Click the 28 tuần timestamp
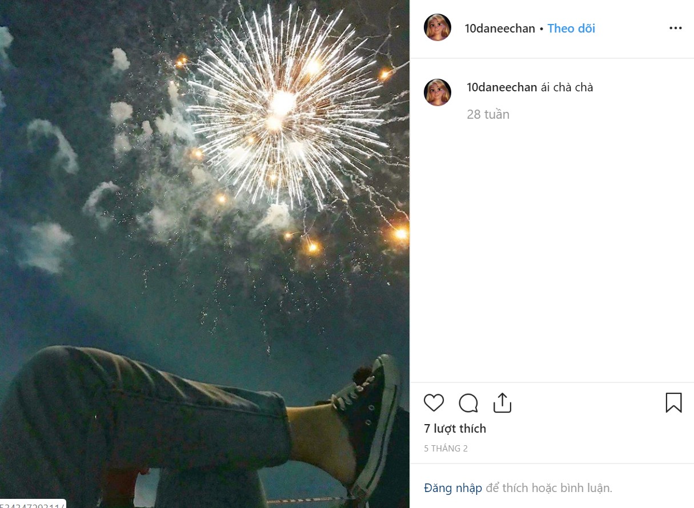This screenshot has height=508, width=694. click(x=488, y=114)
